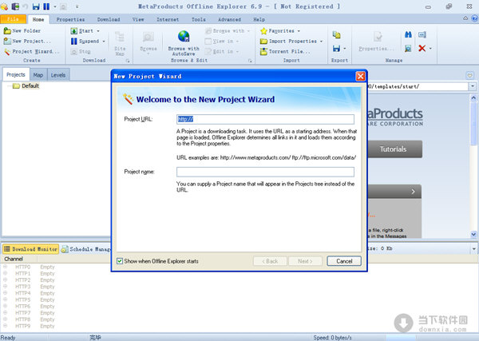Click the browser pane scroll down arrow
The height and width of the screenshot is (341, 479).
coord(473,234)
